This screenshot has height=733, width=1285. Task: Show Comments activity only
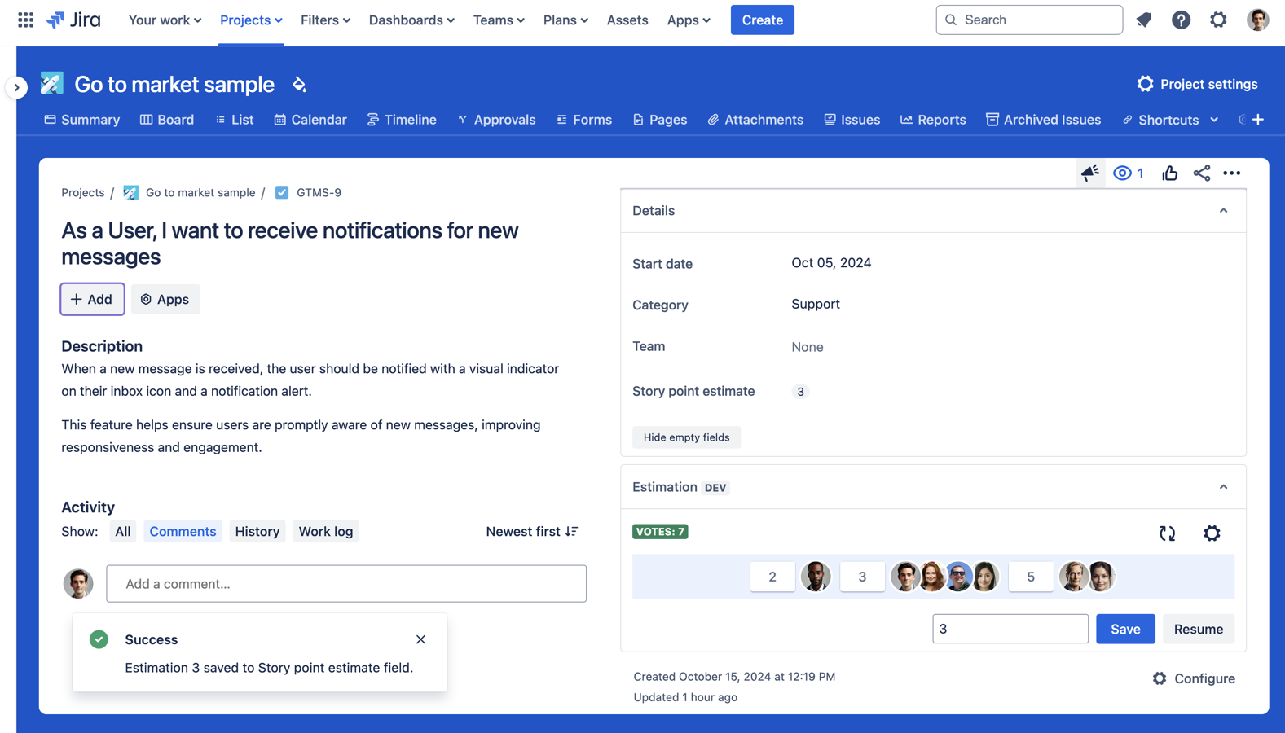click(x=183, y=531)
